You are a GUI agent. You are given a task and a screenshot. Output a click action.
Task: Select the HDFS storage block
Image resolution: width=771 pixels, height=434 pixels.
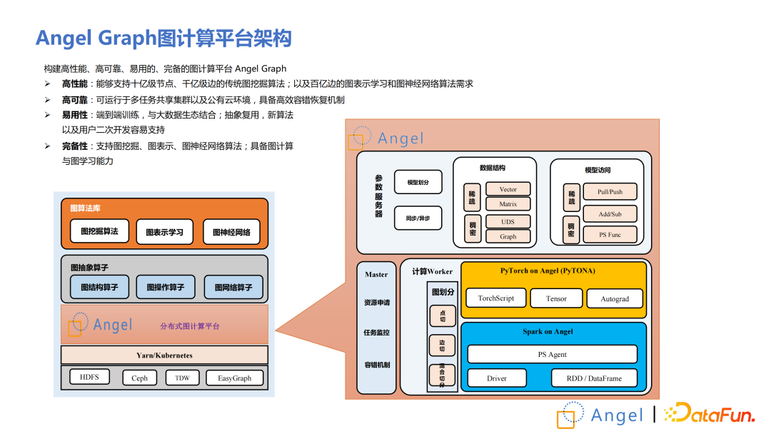(x=89, y=377)
